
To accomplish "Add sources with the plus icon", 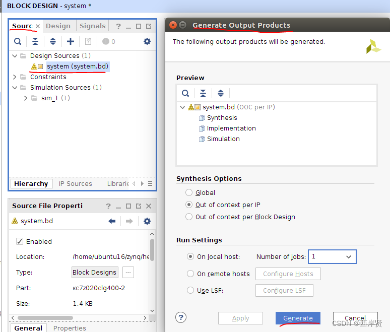I will point(71,41).
